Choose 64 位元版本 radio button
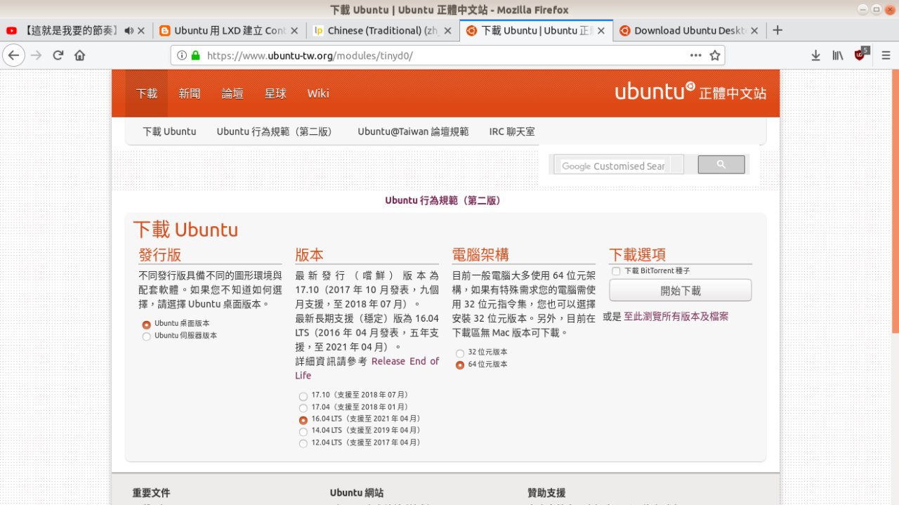Image resolution: width=899 pixels, height=505 pixels. coord(460,365)
